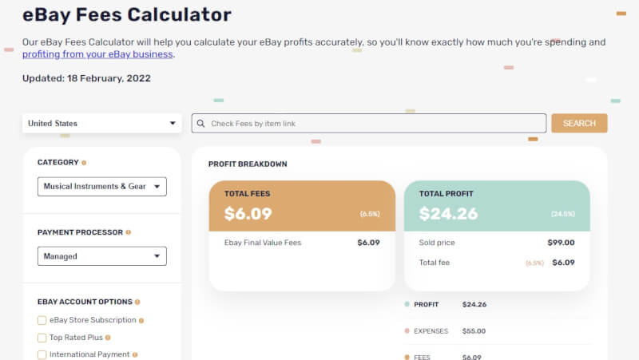Click the Total Profit green card header
639x360 pixels.
497,206
